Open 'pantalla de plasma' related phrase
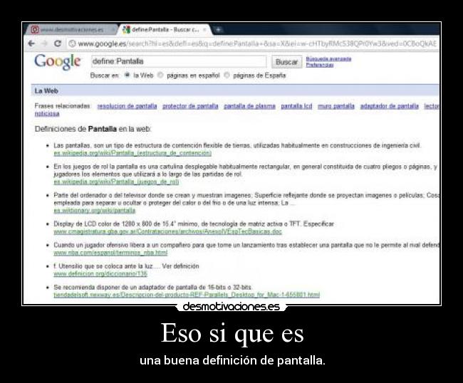 (249, 106)
